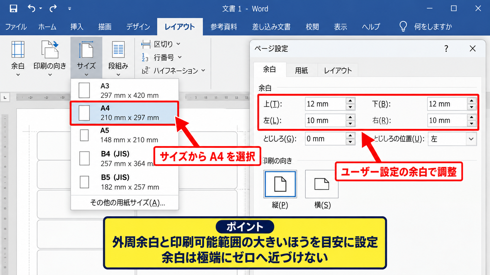
Task: Open the 印刷の向き orientation ribbon button
Action: click(x=50, y=58)
